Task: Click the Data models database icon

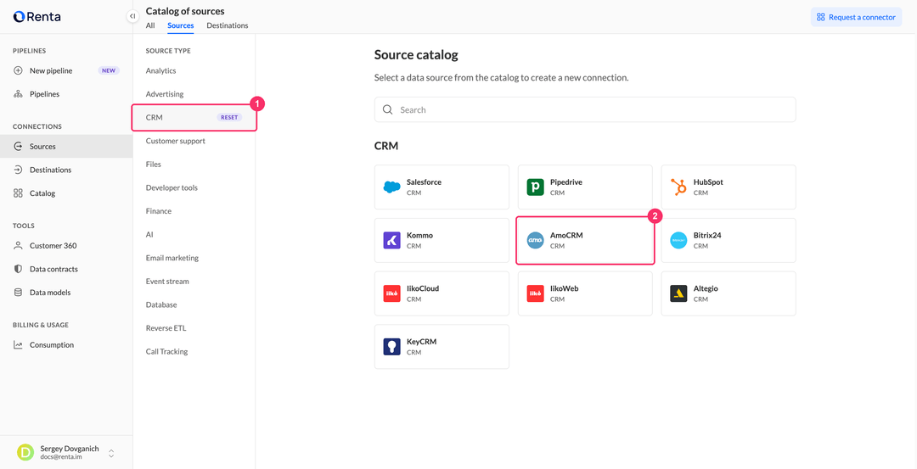Action: [x=18, y=293]
